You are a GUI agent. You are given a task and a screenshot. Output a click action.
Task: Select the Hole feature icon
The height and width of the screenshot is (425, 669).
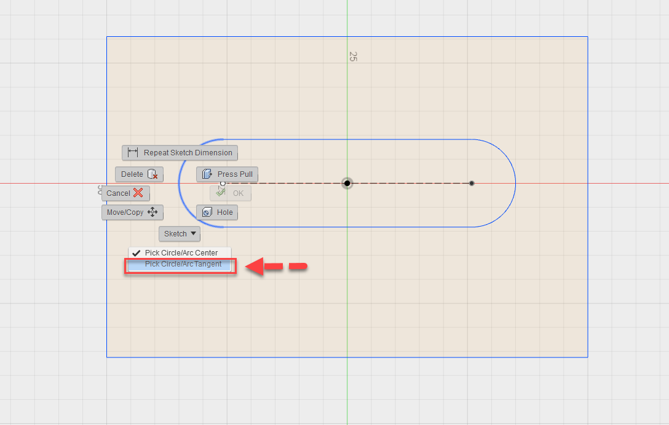pyautogui.click(x=207, y=212)
